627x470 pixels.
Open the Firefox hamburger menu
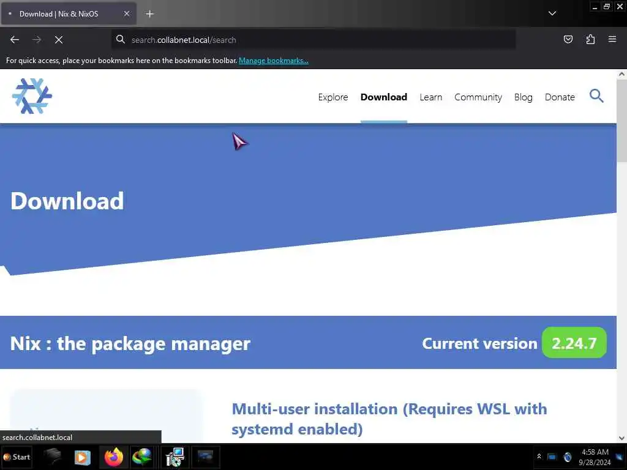[612, 39]
